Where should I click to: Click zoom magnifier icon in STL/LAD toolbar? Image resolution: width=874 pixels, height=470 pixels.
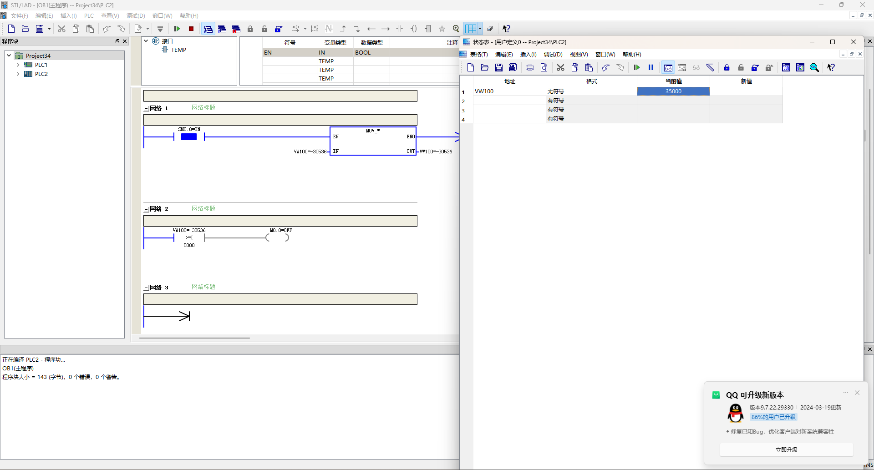coord(456,29)
